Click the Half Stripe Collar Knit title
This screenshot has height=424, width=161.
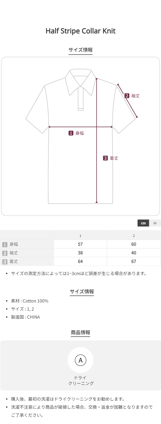(80, 31)
